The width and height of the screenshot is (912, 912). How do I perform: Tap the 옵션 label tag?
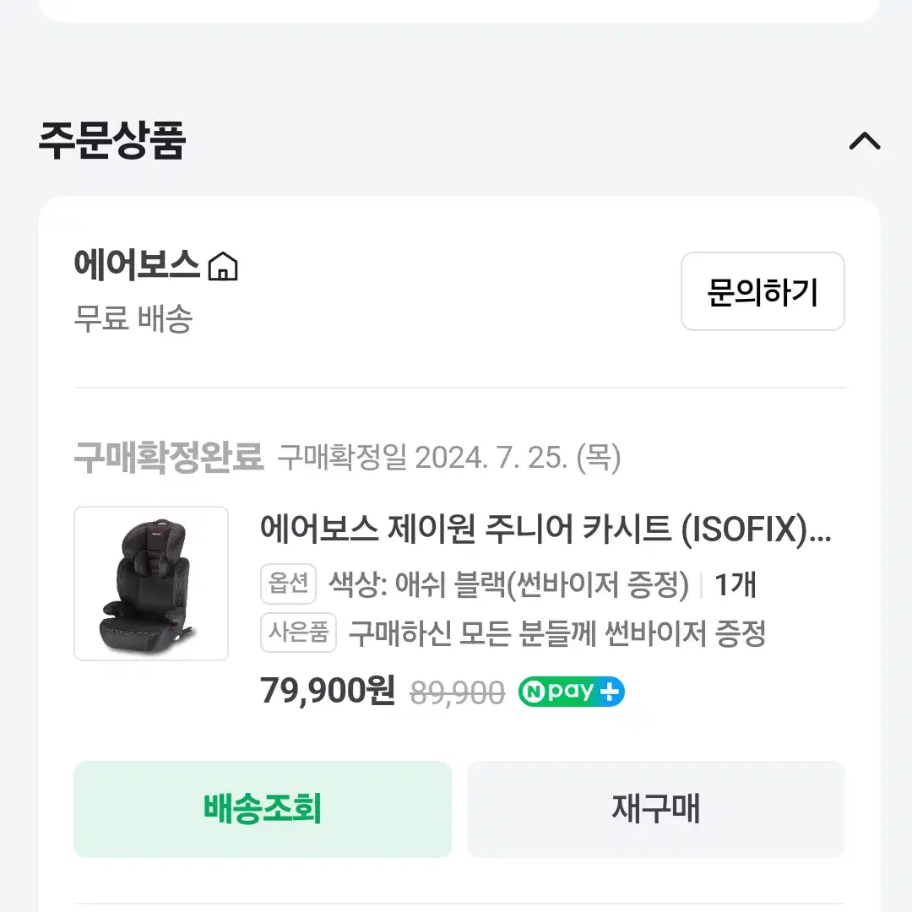coord(289,584)
